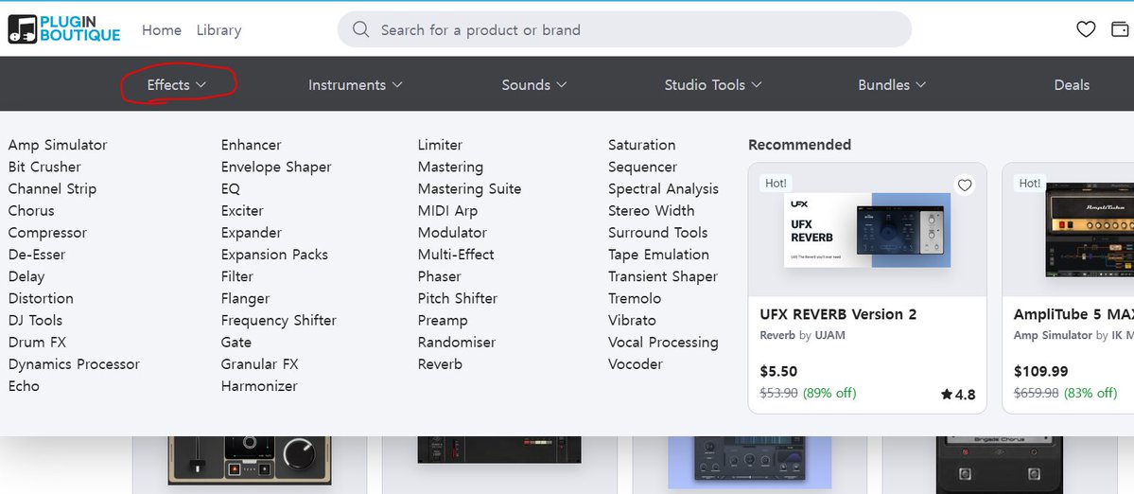Select Stereo Width category
This screenshot has height=494, width=1134.
point(651,210)
